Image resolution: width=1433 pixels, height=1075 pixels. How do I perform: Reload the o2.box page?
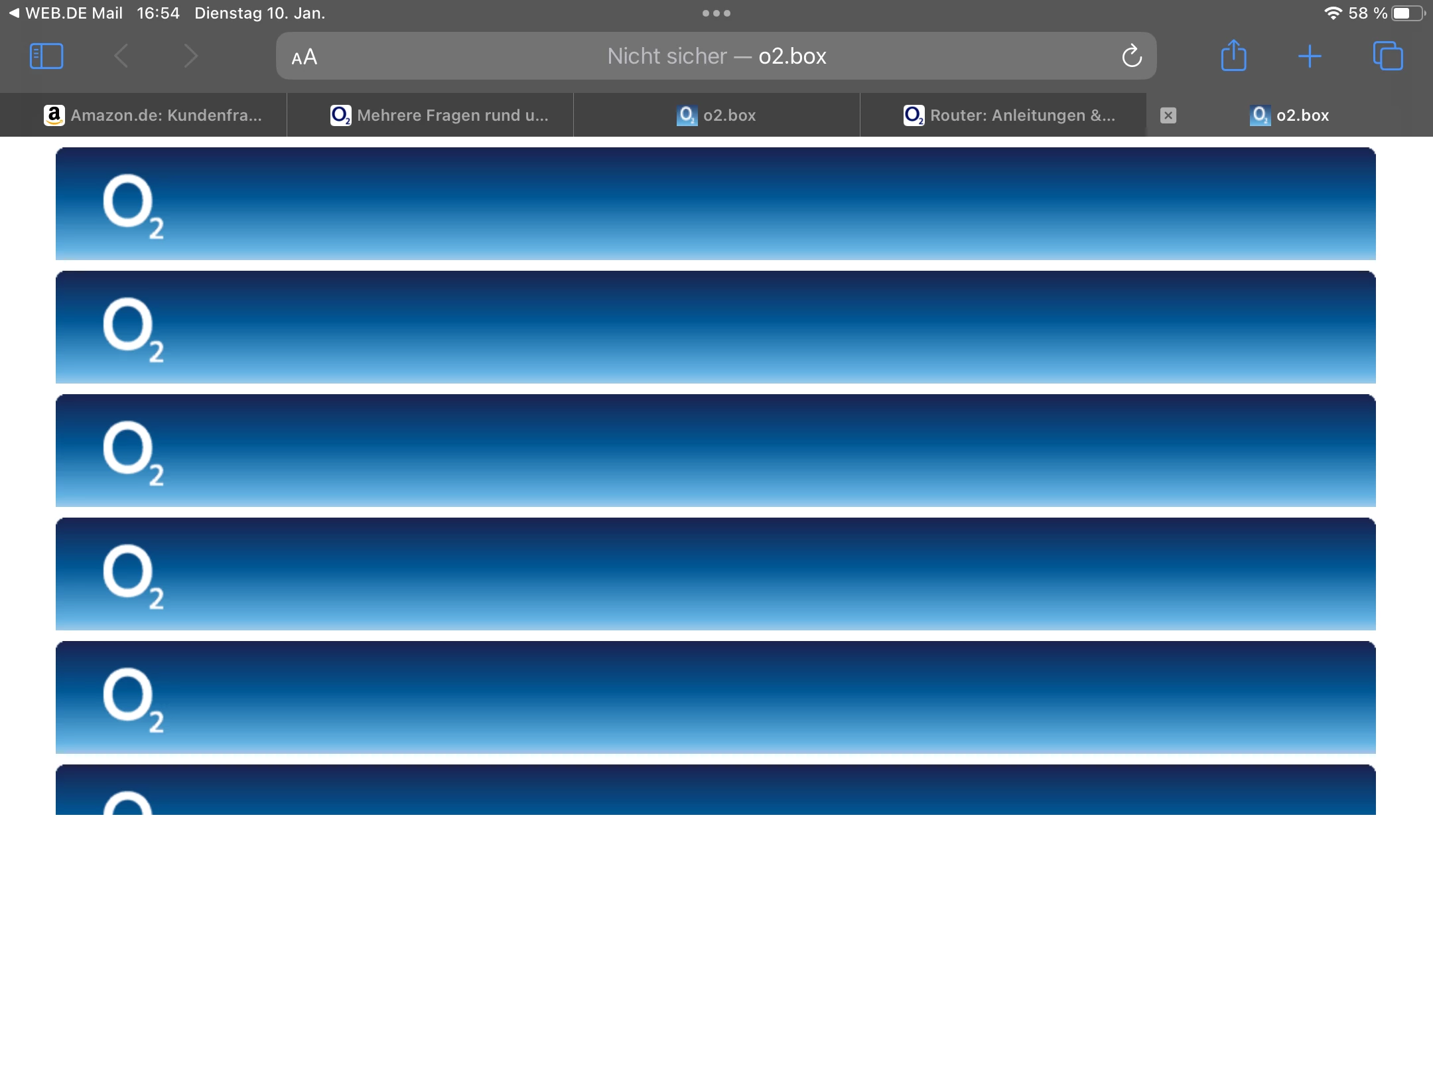(x=1132, y=56)
